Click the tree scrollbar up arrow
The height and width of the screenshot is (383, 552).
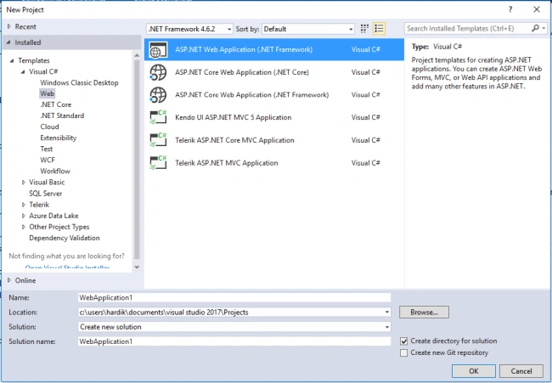[137, 55]
